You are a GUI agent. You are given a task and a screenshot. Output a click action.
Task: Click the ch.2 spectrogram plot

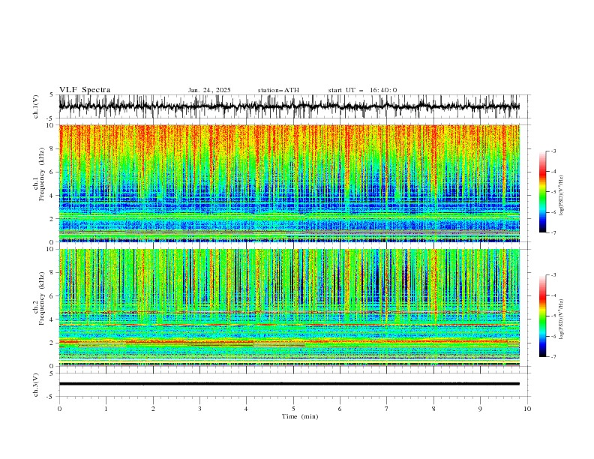coord(289,307)
